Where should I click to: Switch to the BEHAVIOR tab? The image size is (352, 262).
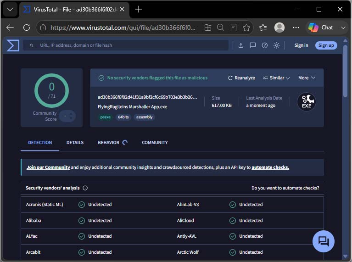click(113, 143)
